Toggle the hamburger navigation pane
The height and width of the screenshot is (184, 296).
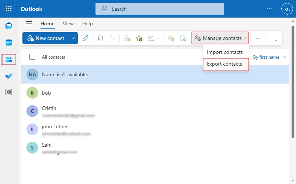click(x=29, y=23)
